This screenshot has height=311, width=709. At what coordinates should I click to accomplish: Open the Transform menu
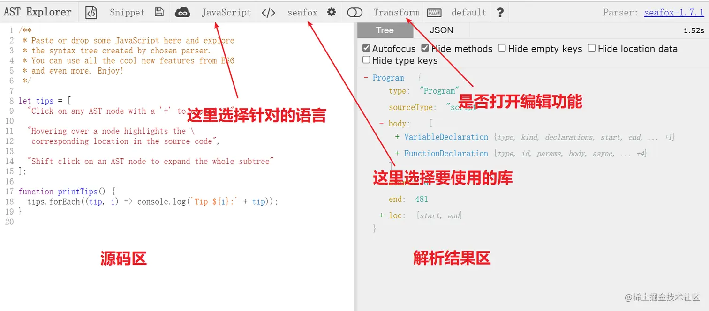pyautogui.click(x=396, y=13)
